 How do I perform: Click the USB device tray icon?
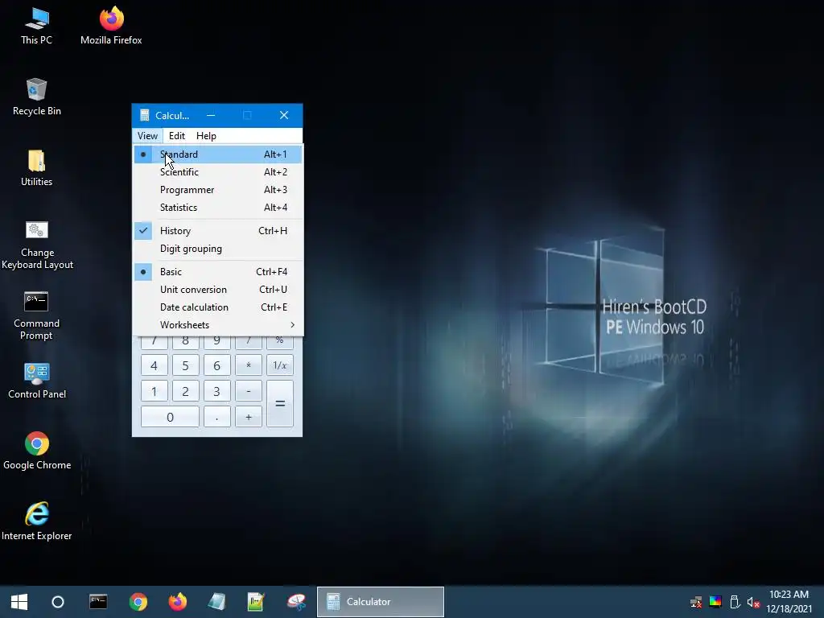pos(735,602)
